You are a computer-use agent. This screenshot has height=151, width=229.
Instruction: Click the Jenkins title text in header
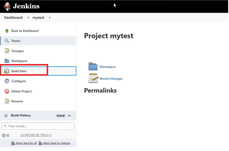26,6
